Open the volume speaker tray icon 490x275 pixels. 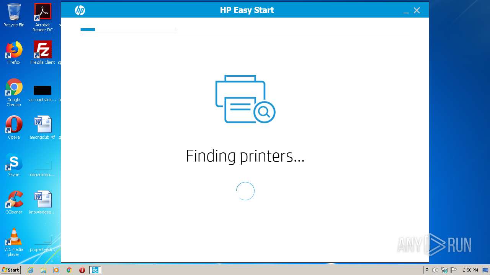[435, 270]
